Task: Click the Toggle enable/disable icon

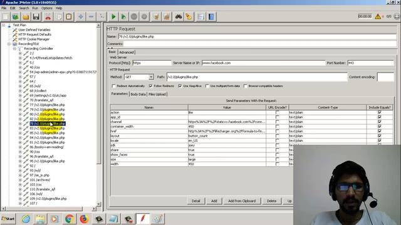Action: point(102,17)
